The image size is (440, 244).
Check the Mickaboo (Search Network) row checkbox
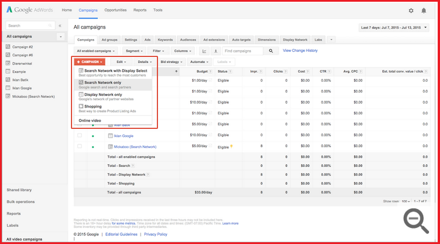click(80, 147)
